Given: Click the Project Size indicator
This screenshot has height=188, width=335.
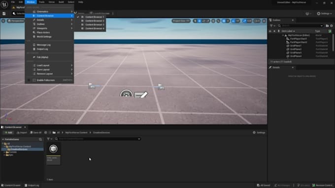Looking at the screenshot, I should point(181,21).
